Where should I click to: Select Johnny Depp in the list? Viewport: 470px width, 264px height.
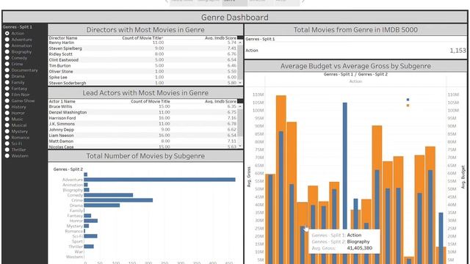(x=143, y=130)
